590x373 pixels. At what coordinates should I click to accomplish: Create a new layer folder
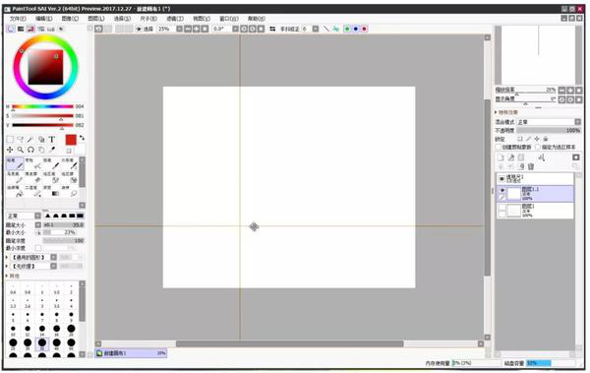[521, 157]
